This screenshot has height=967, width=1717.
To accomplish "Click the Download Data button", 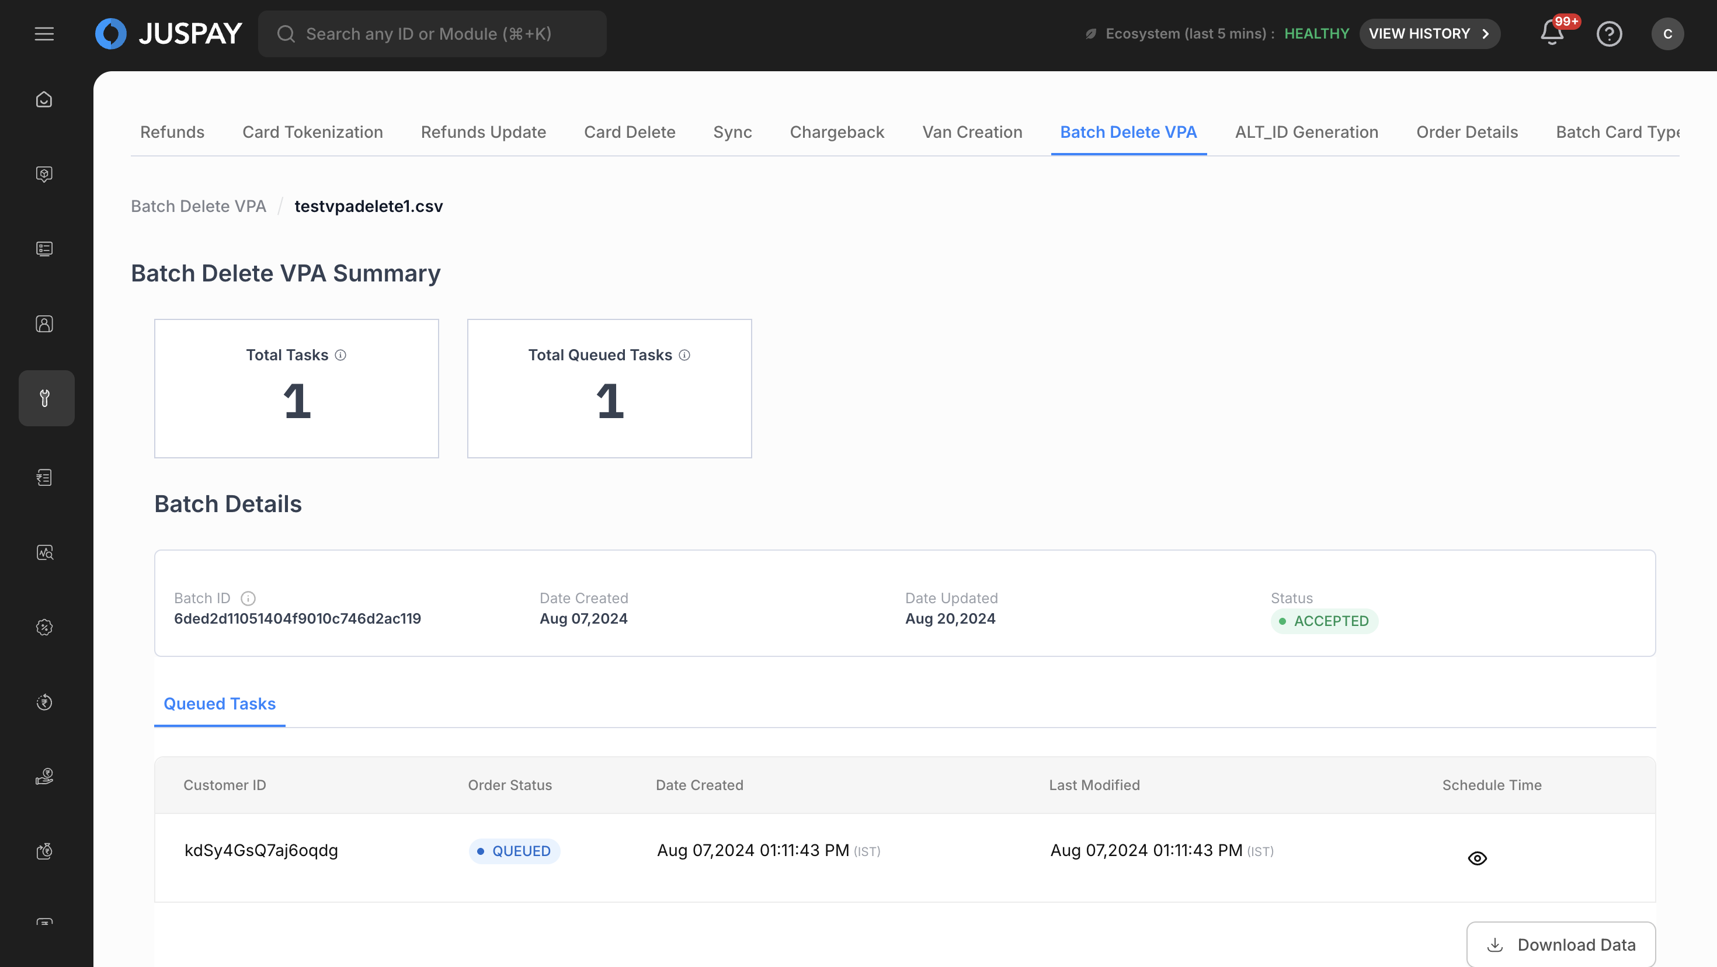I will coord(1560,945).
